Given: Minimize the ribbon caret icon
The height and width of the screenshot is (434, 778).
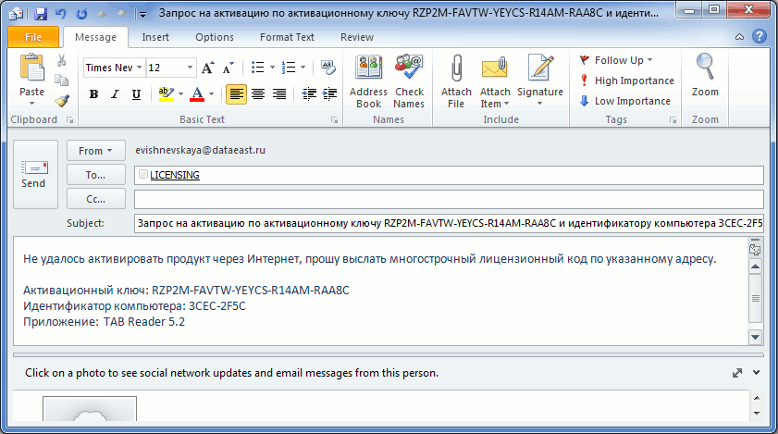Looking at the screenshot, I should coord(739,37).
